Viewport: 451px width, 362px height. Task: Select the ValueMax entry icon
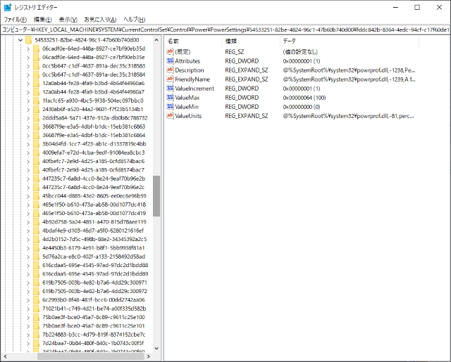(x=170, y=98)
